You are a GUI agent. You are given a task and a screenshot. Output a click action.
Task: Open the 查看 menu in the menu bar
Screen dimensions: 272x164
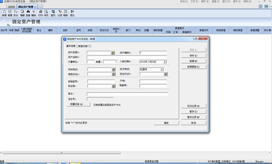[216, 1]
